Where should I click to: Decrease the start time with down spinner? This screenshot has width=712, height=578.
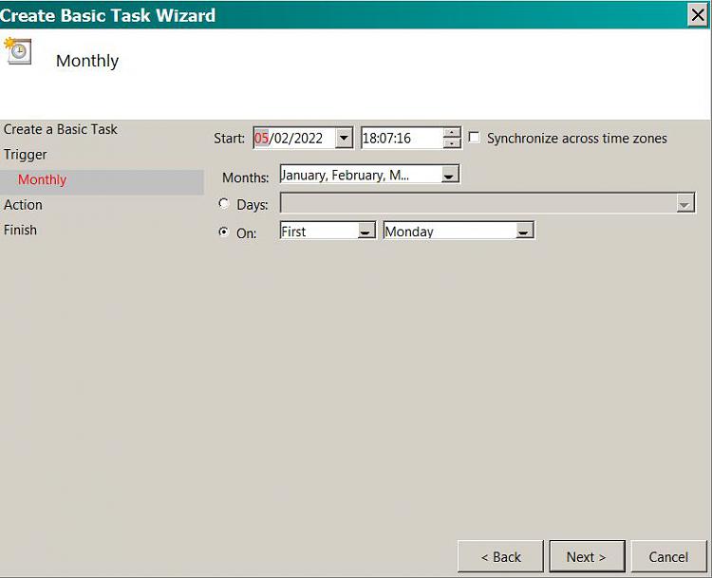pos(452,143)
